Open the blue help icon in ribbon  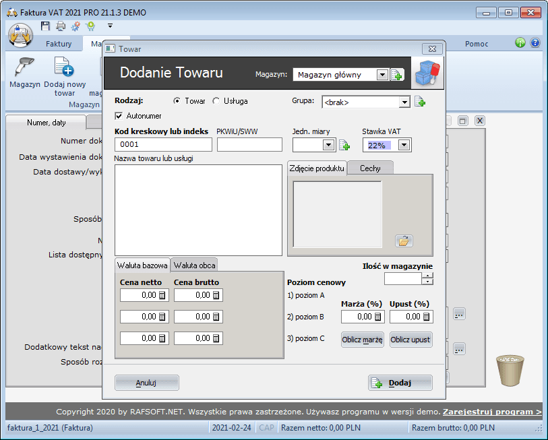click(x=535, y=42)
